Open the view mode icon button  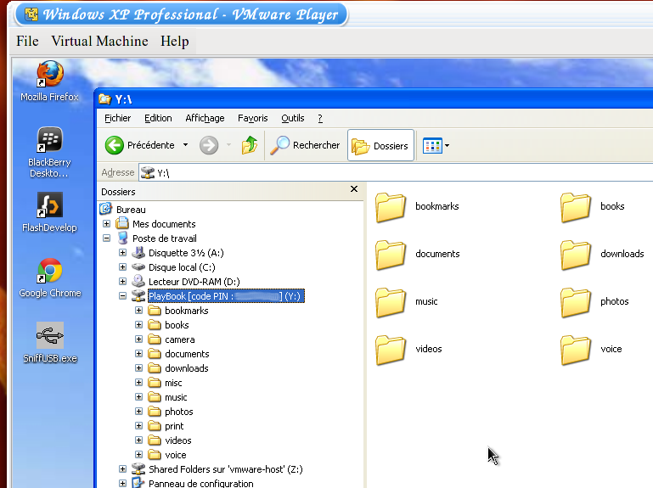433,146
